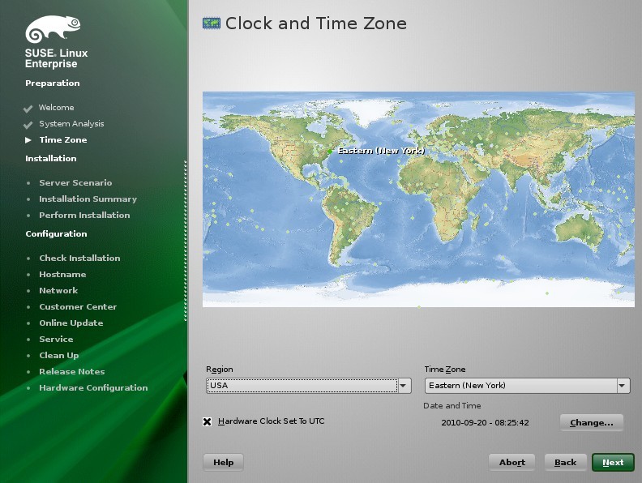Toggle Hardware Clock Set To UTC checkbox
The height and width of the screenshot is (483, 642).
pyautogui.click(x=208, y=421)
